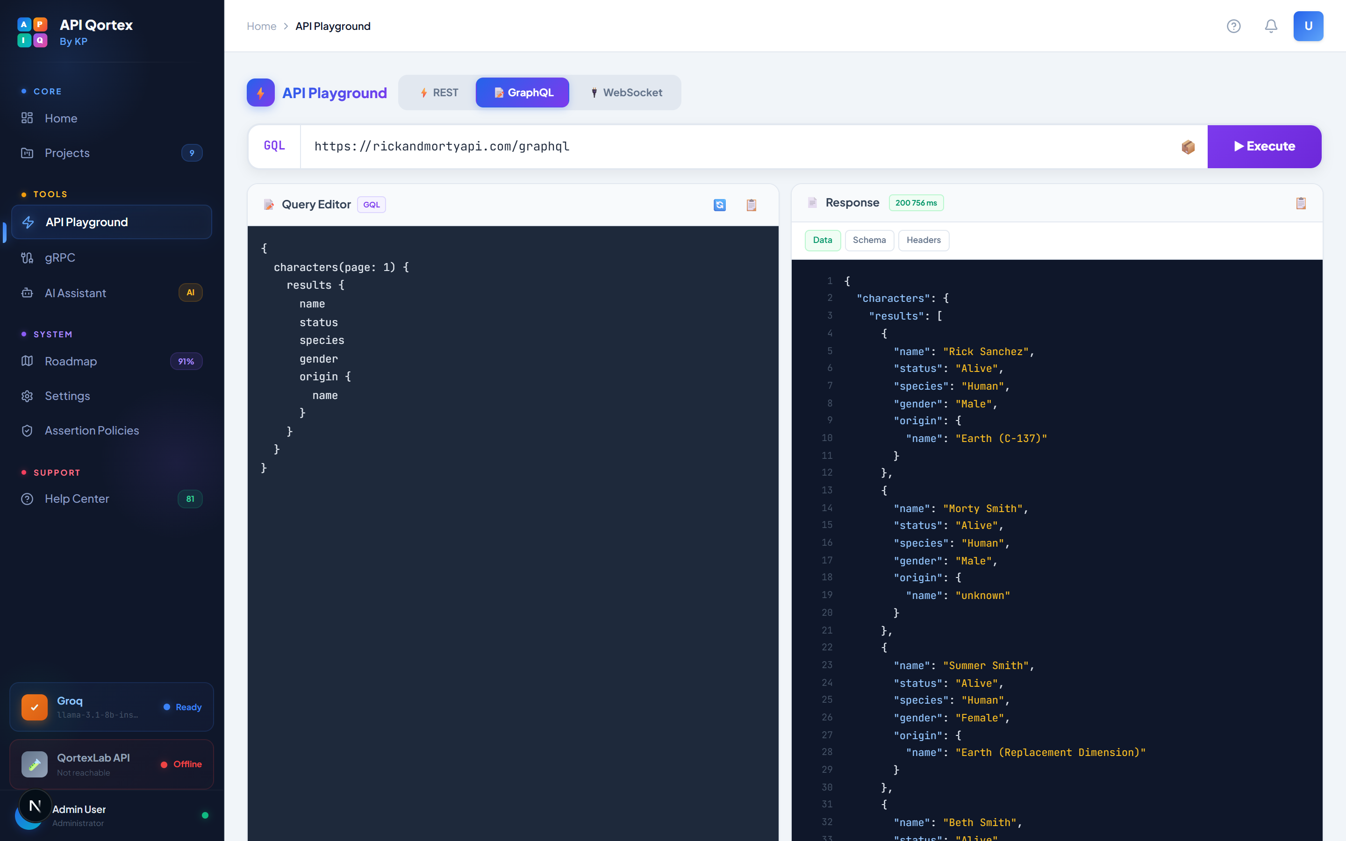Copy the response using its clipboard icon
The width and height of the screenshot is (1346, 841).
tap(1300, 204)
